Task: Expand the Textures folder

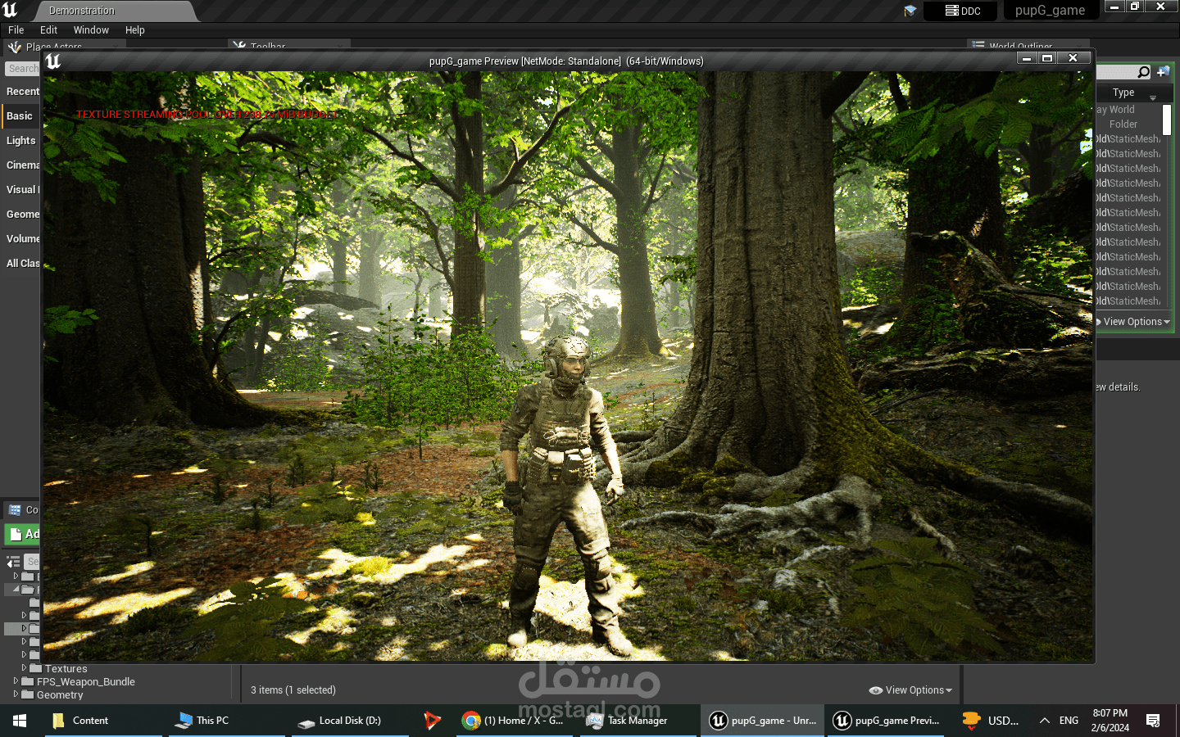Action: [24, 668]
